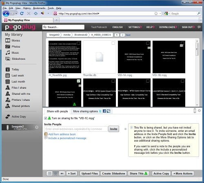
Task: Switch to list view icon
Action: click(x=50, y=174)
